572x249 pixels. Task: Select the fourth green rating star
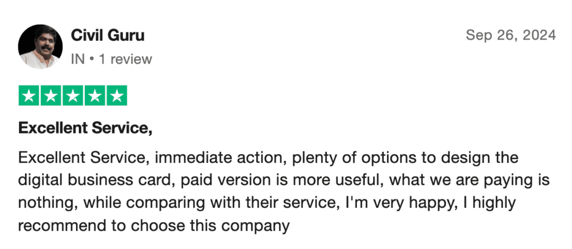click(x=95, y=95)
